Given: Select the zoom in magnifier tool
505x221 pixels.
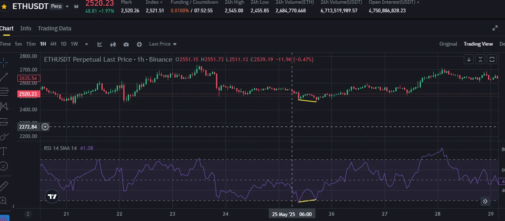Looking at the screenshot, I should click(x=4, y=200).
